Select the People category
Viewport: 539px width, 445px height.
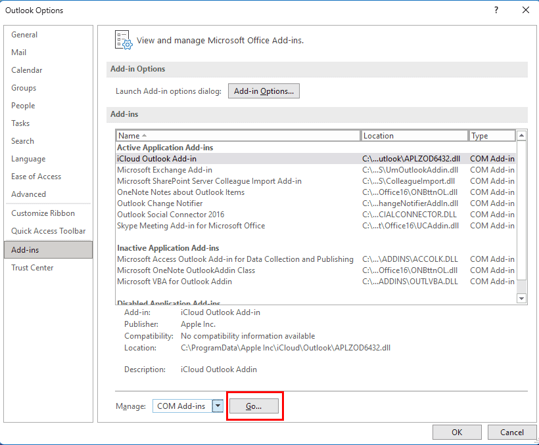pyautogui.click(x=48, y=106)
